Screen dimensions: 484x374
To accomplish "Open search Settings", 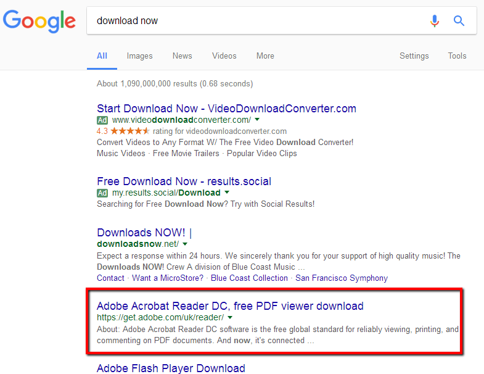I will (x=414, y=56).
